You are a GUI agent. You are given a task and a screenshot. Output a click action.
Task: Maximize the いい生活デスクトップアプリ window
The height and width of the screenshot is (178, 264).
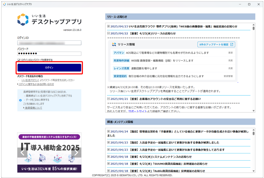click(x=249, y=4)
